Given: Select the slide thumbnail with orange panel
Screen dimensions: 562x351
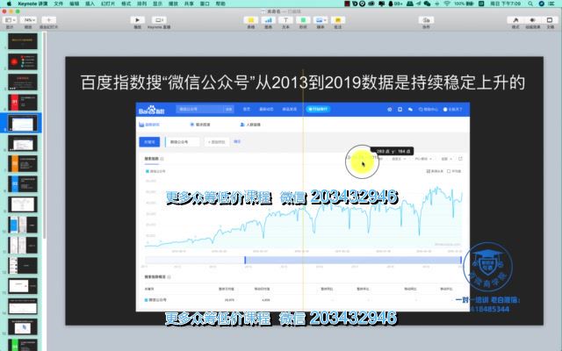Looking at the screenshot, I should pyautogui.click(x=23, y=164).
